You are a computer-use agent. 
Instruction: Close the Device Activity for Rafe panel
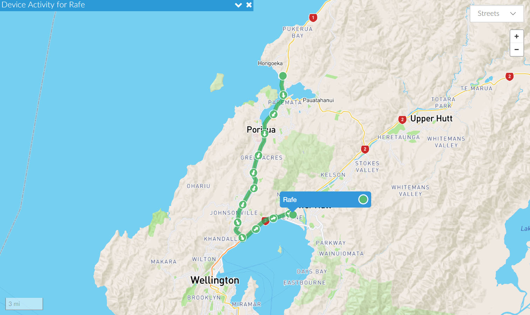(249, 5)
